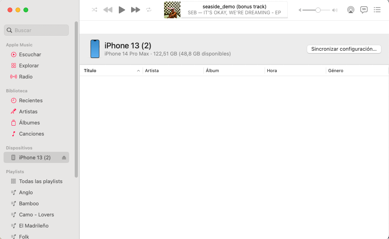The image size is (389, 239).
Task: Sort by Hora column
Action: pos(295,71)
